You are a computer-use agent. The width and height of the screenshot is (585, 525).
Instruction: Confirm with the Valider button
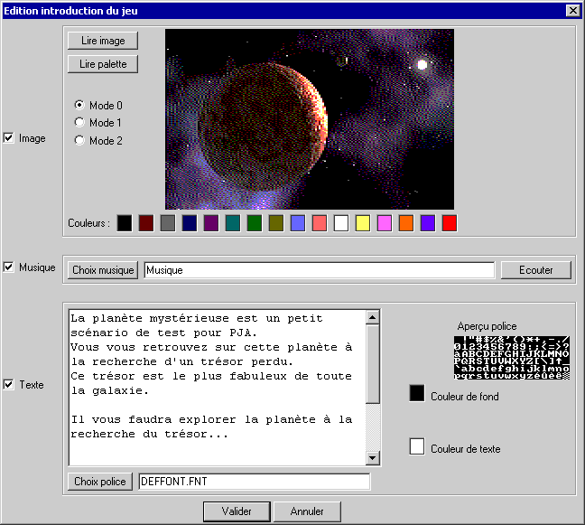point(237,511)
